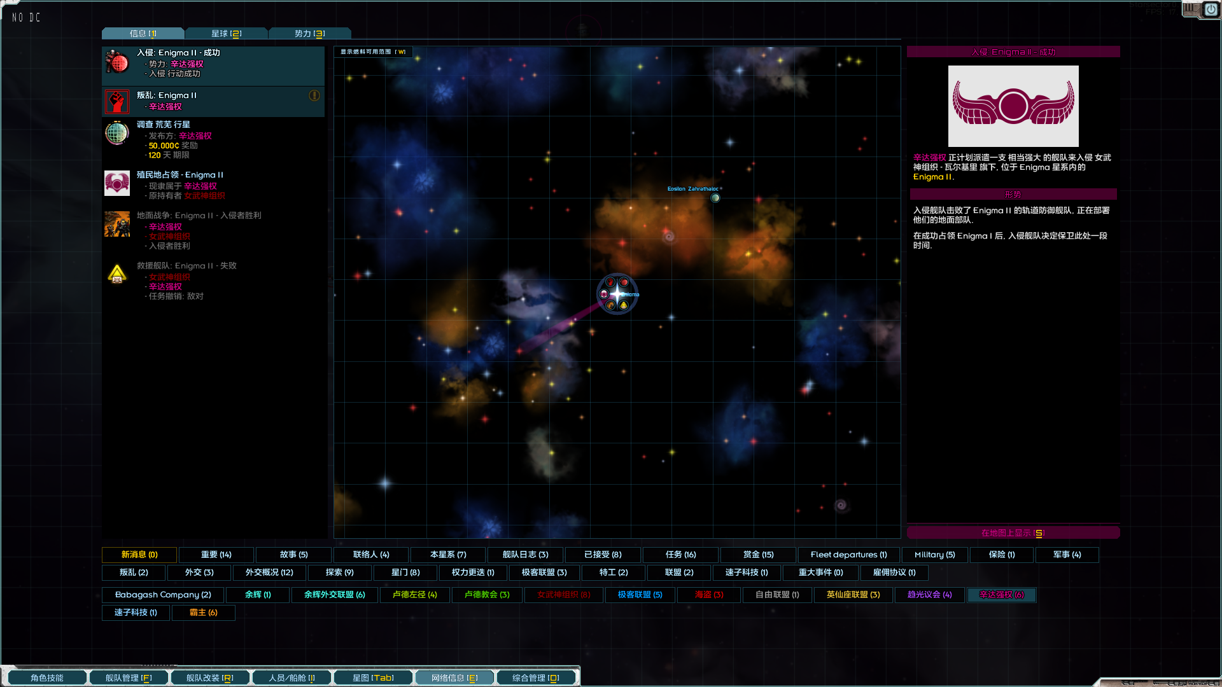Click the Enigma star system on map
This screenshot has height=687, width=1222.
(x=617, y=293)
